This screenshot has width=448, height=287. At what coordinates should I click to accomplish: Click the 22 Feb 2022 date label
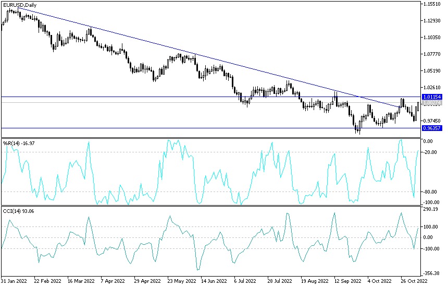(48, 281)
